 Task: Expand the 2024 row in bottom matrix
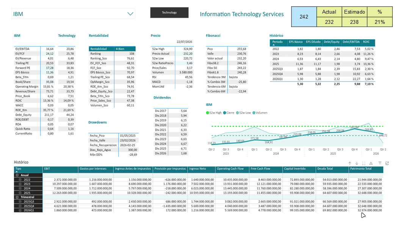pos(20,188)
